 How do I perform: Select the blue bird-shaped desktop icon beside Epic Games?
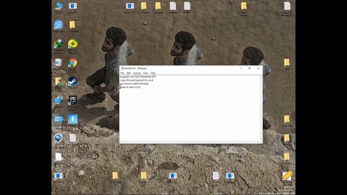(59, 100)
